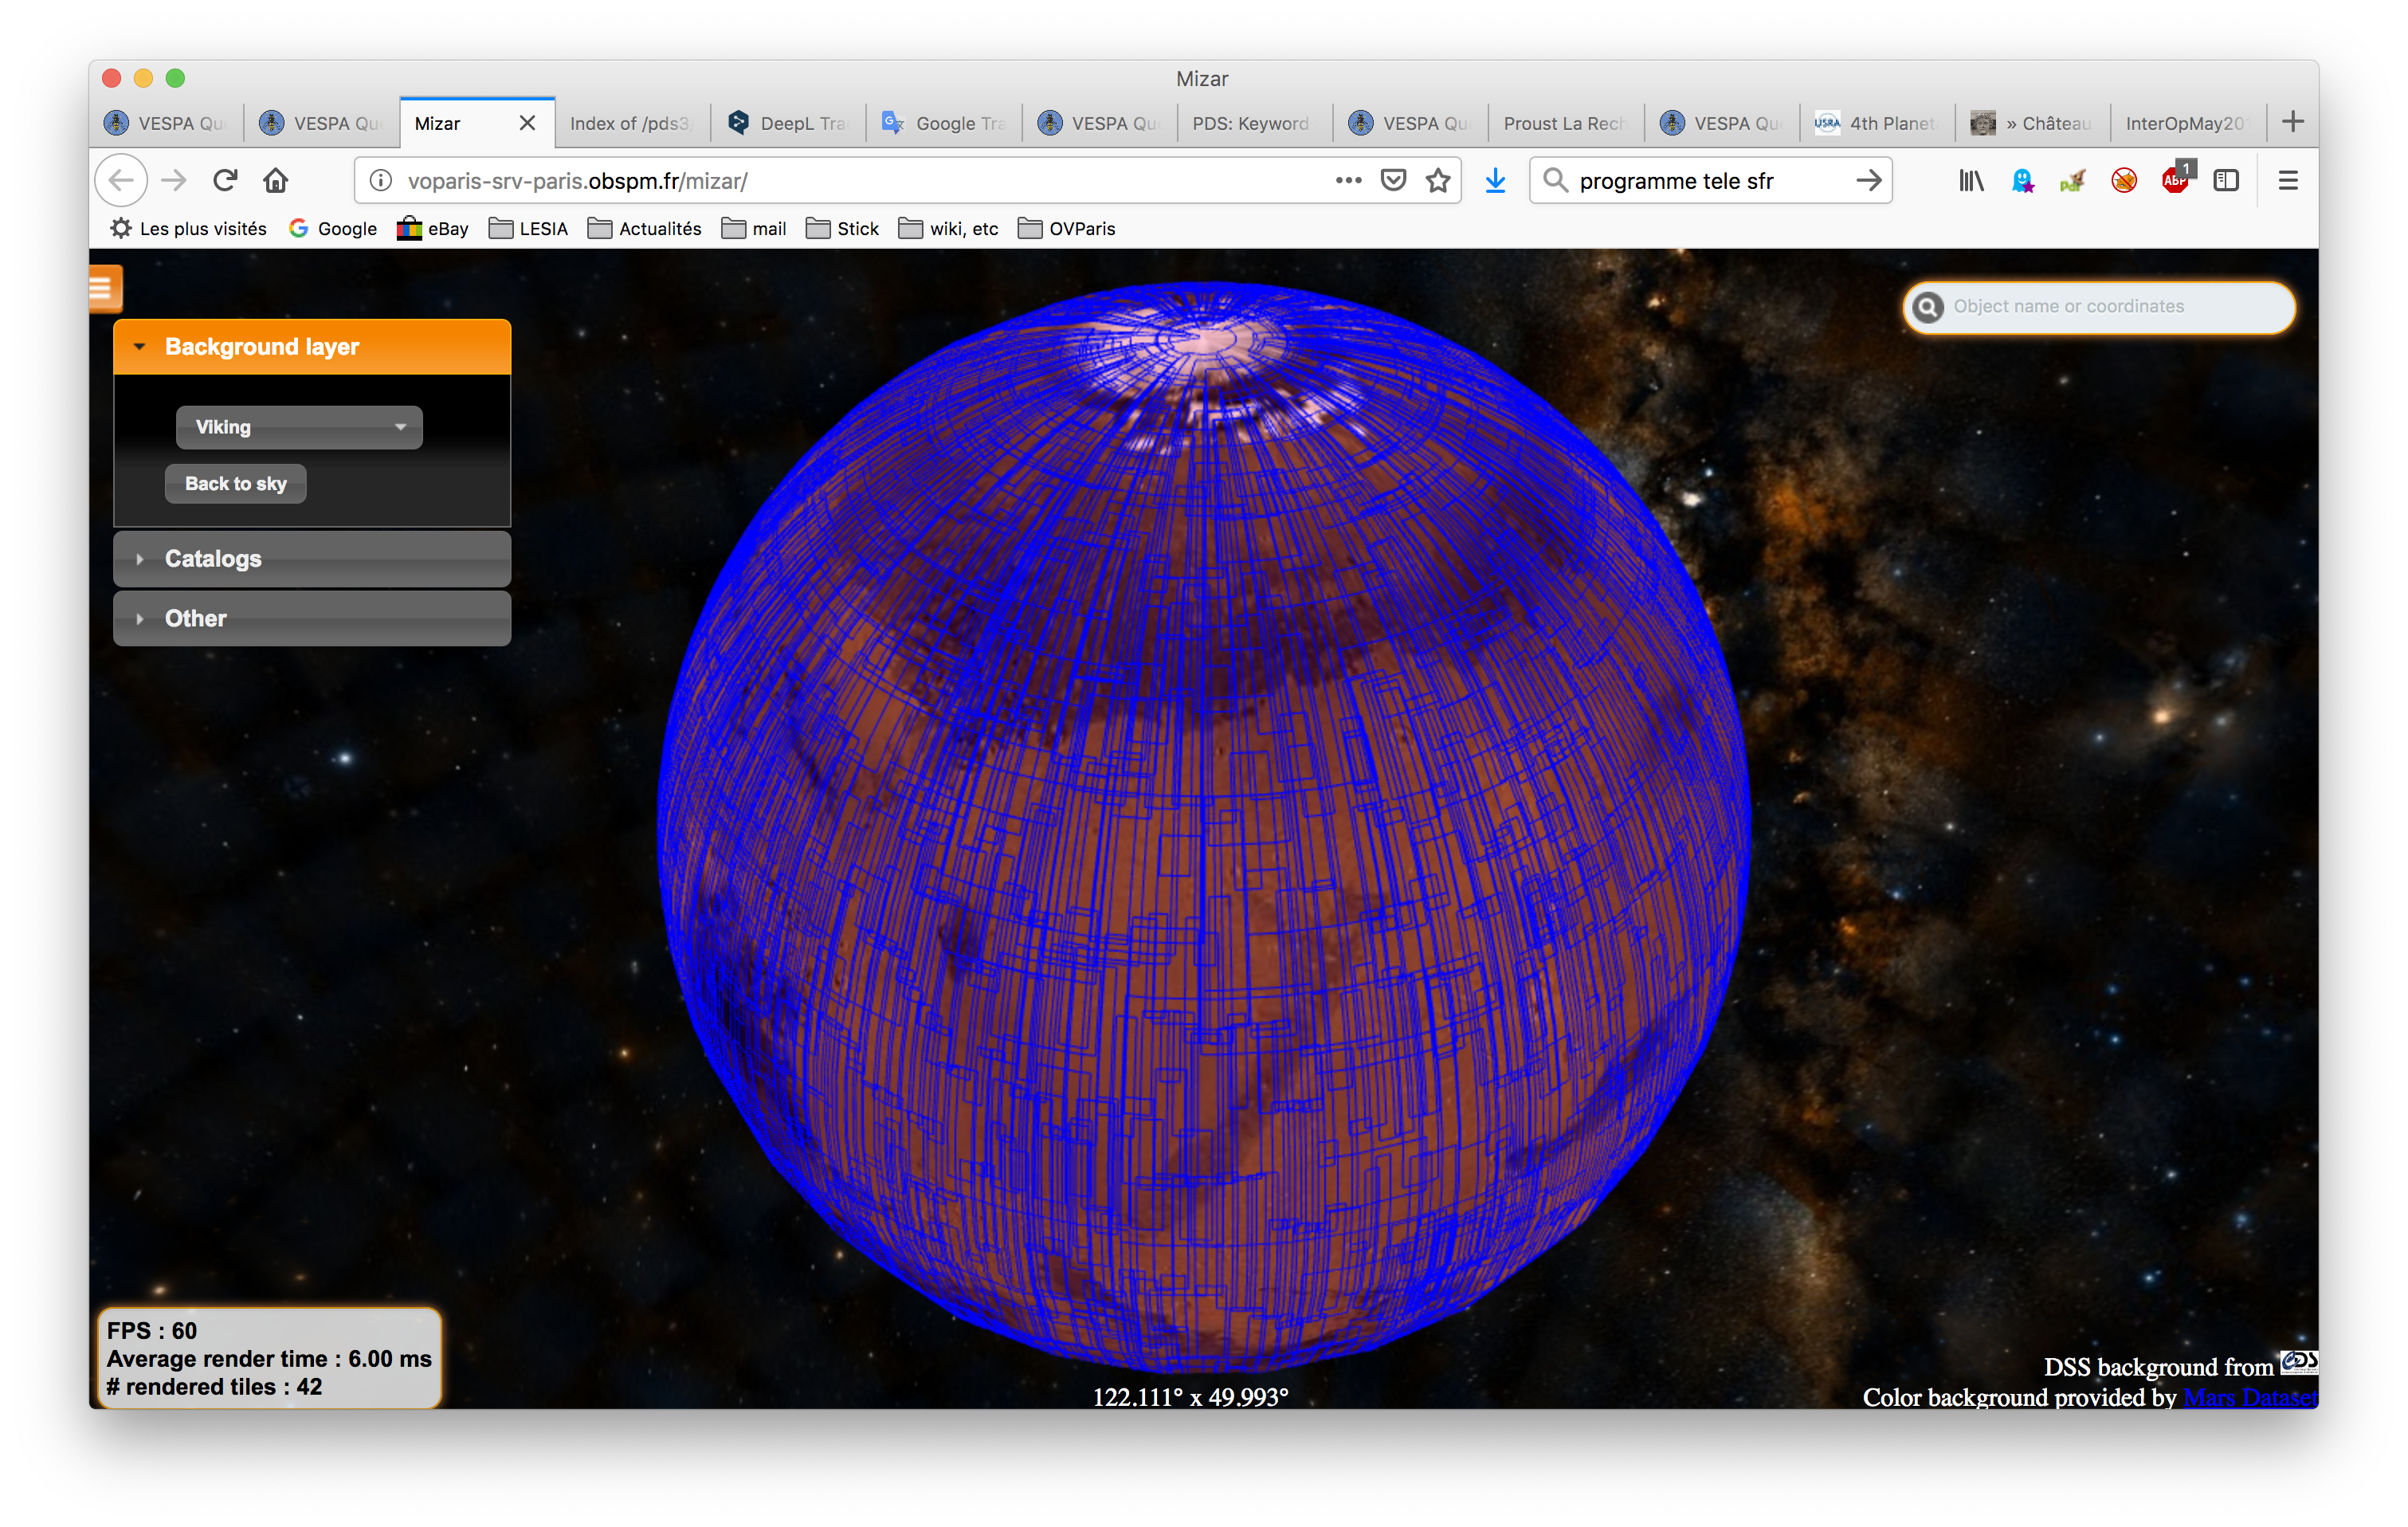The width and height of the screenshot is (2408, 1527).
Task: Open the mail bookmarks folder
Action: tap(754, 229)
